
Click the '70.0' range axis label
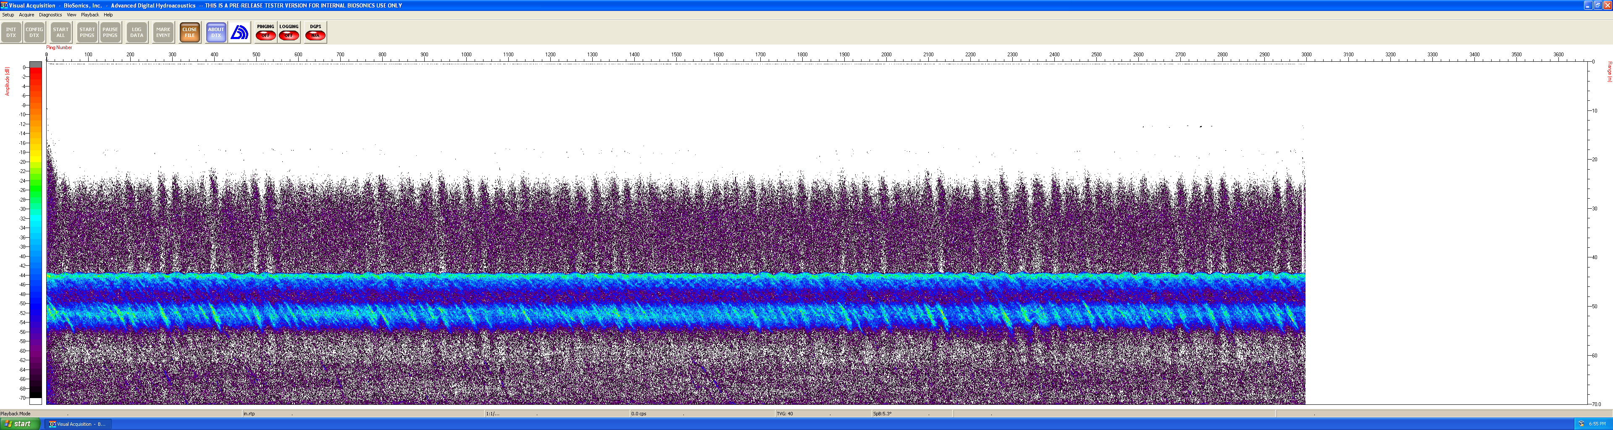1596,404
